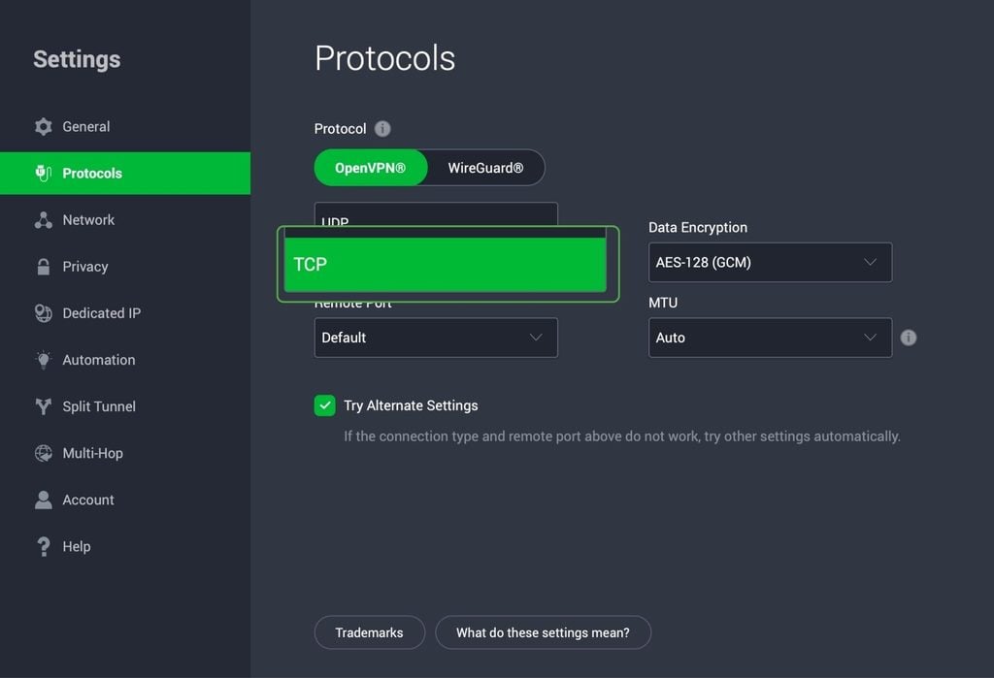Click the Protocols page heading
The image size is (994, 678).
click(x=384, y=58)
